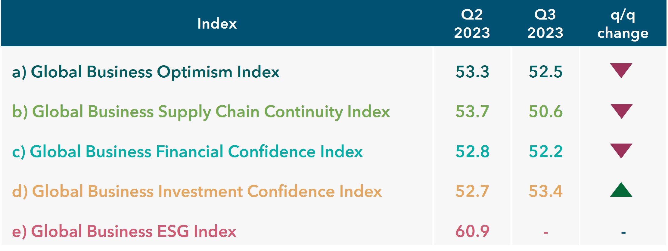Screen dimensions: 668x251
Task: Click the dash in ESG q/q change
Action: click(x=623, y=232)
